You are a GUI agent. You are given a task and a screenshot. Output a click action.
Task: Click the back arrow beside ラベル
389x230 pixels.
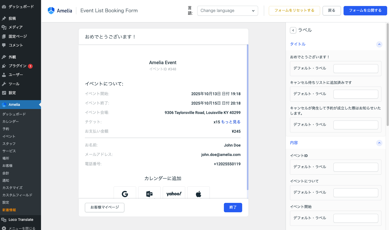(293, 30)
